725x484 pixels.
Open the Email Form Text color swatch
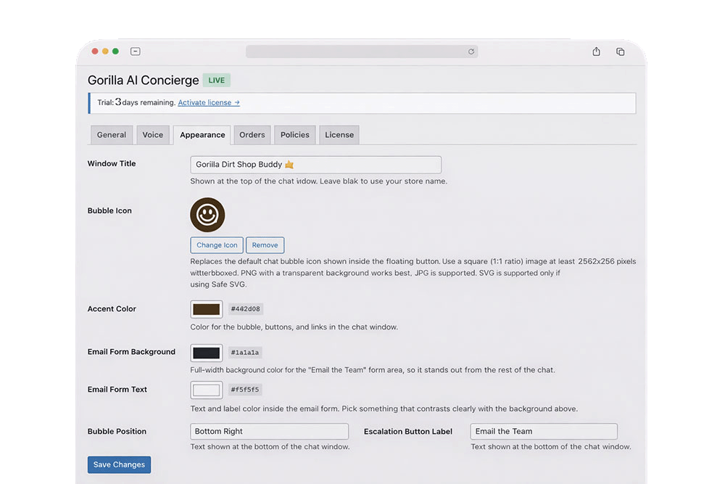tap(206, 390)
